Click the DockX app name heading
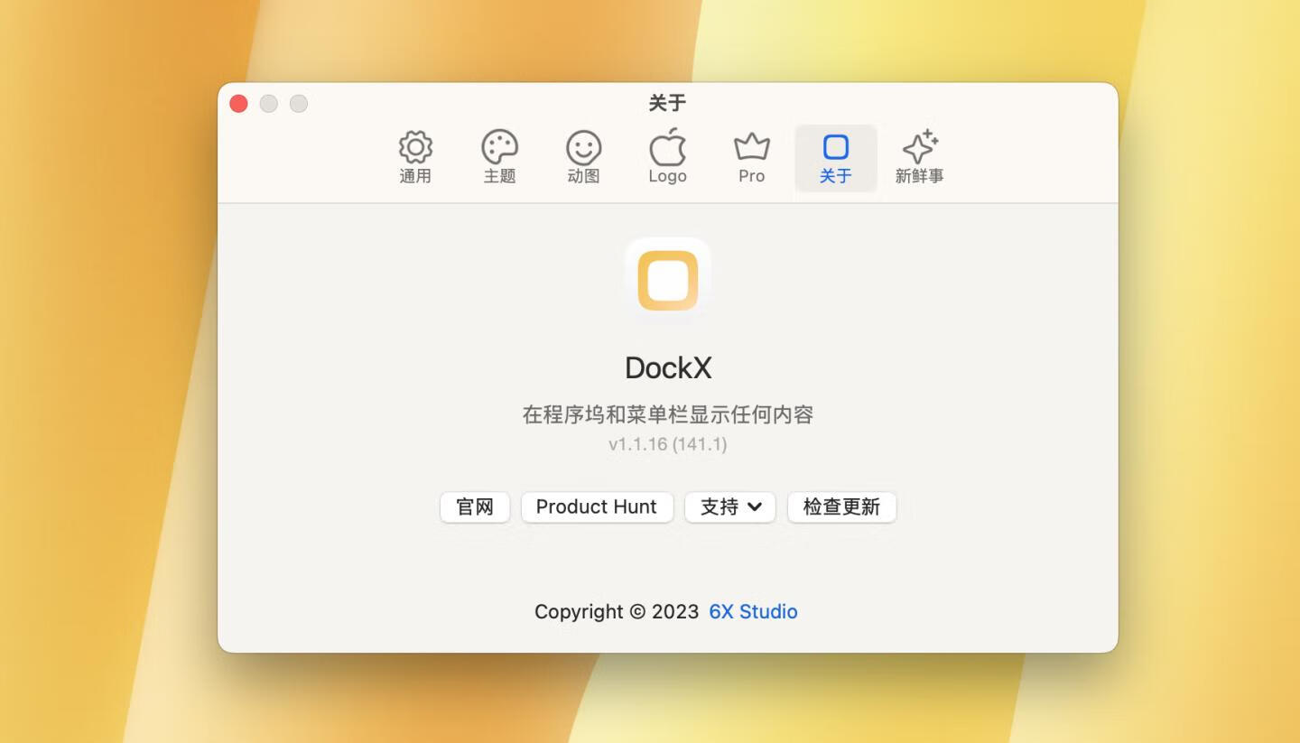The width and height of the screenshot is (1300, 743). pos(668,367)
